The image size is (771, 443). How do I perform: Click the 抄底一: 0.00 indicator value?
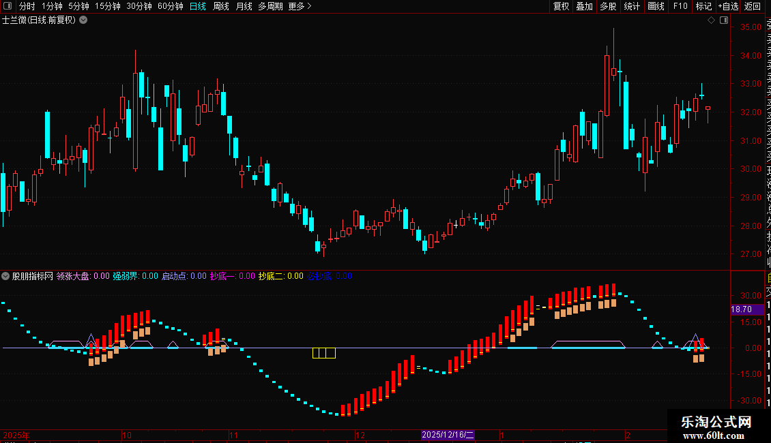233,276
